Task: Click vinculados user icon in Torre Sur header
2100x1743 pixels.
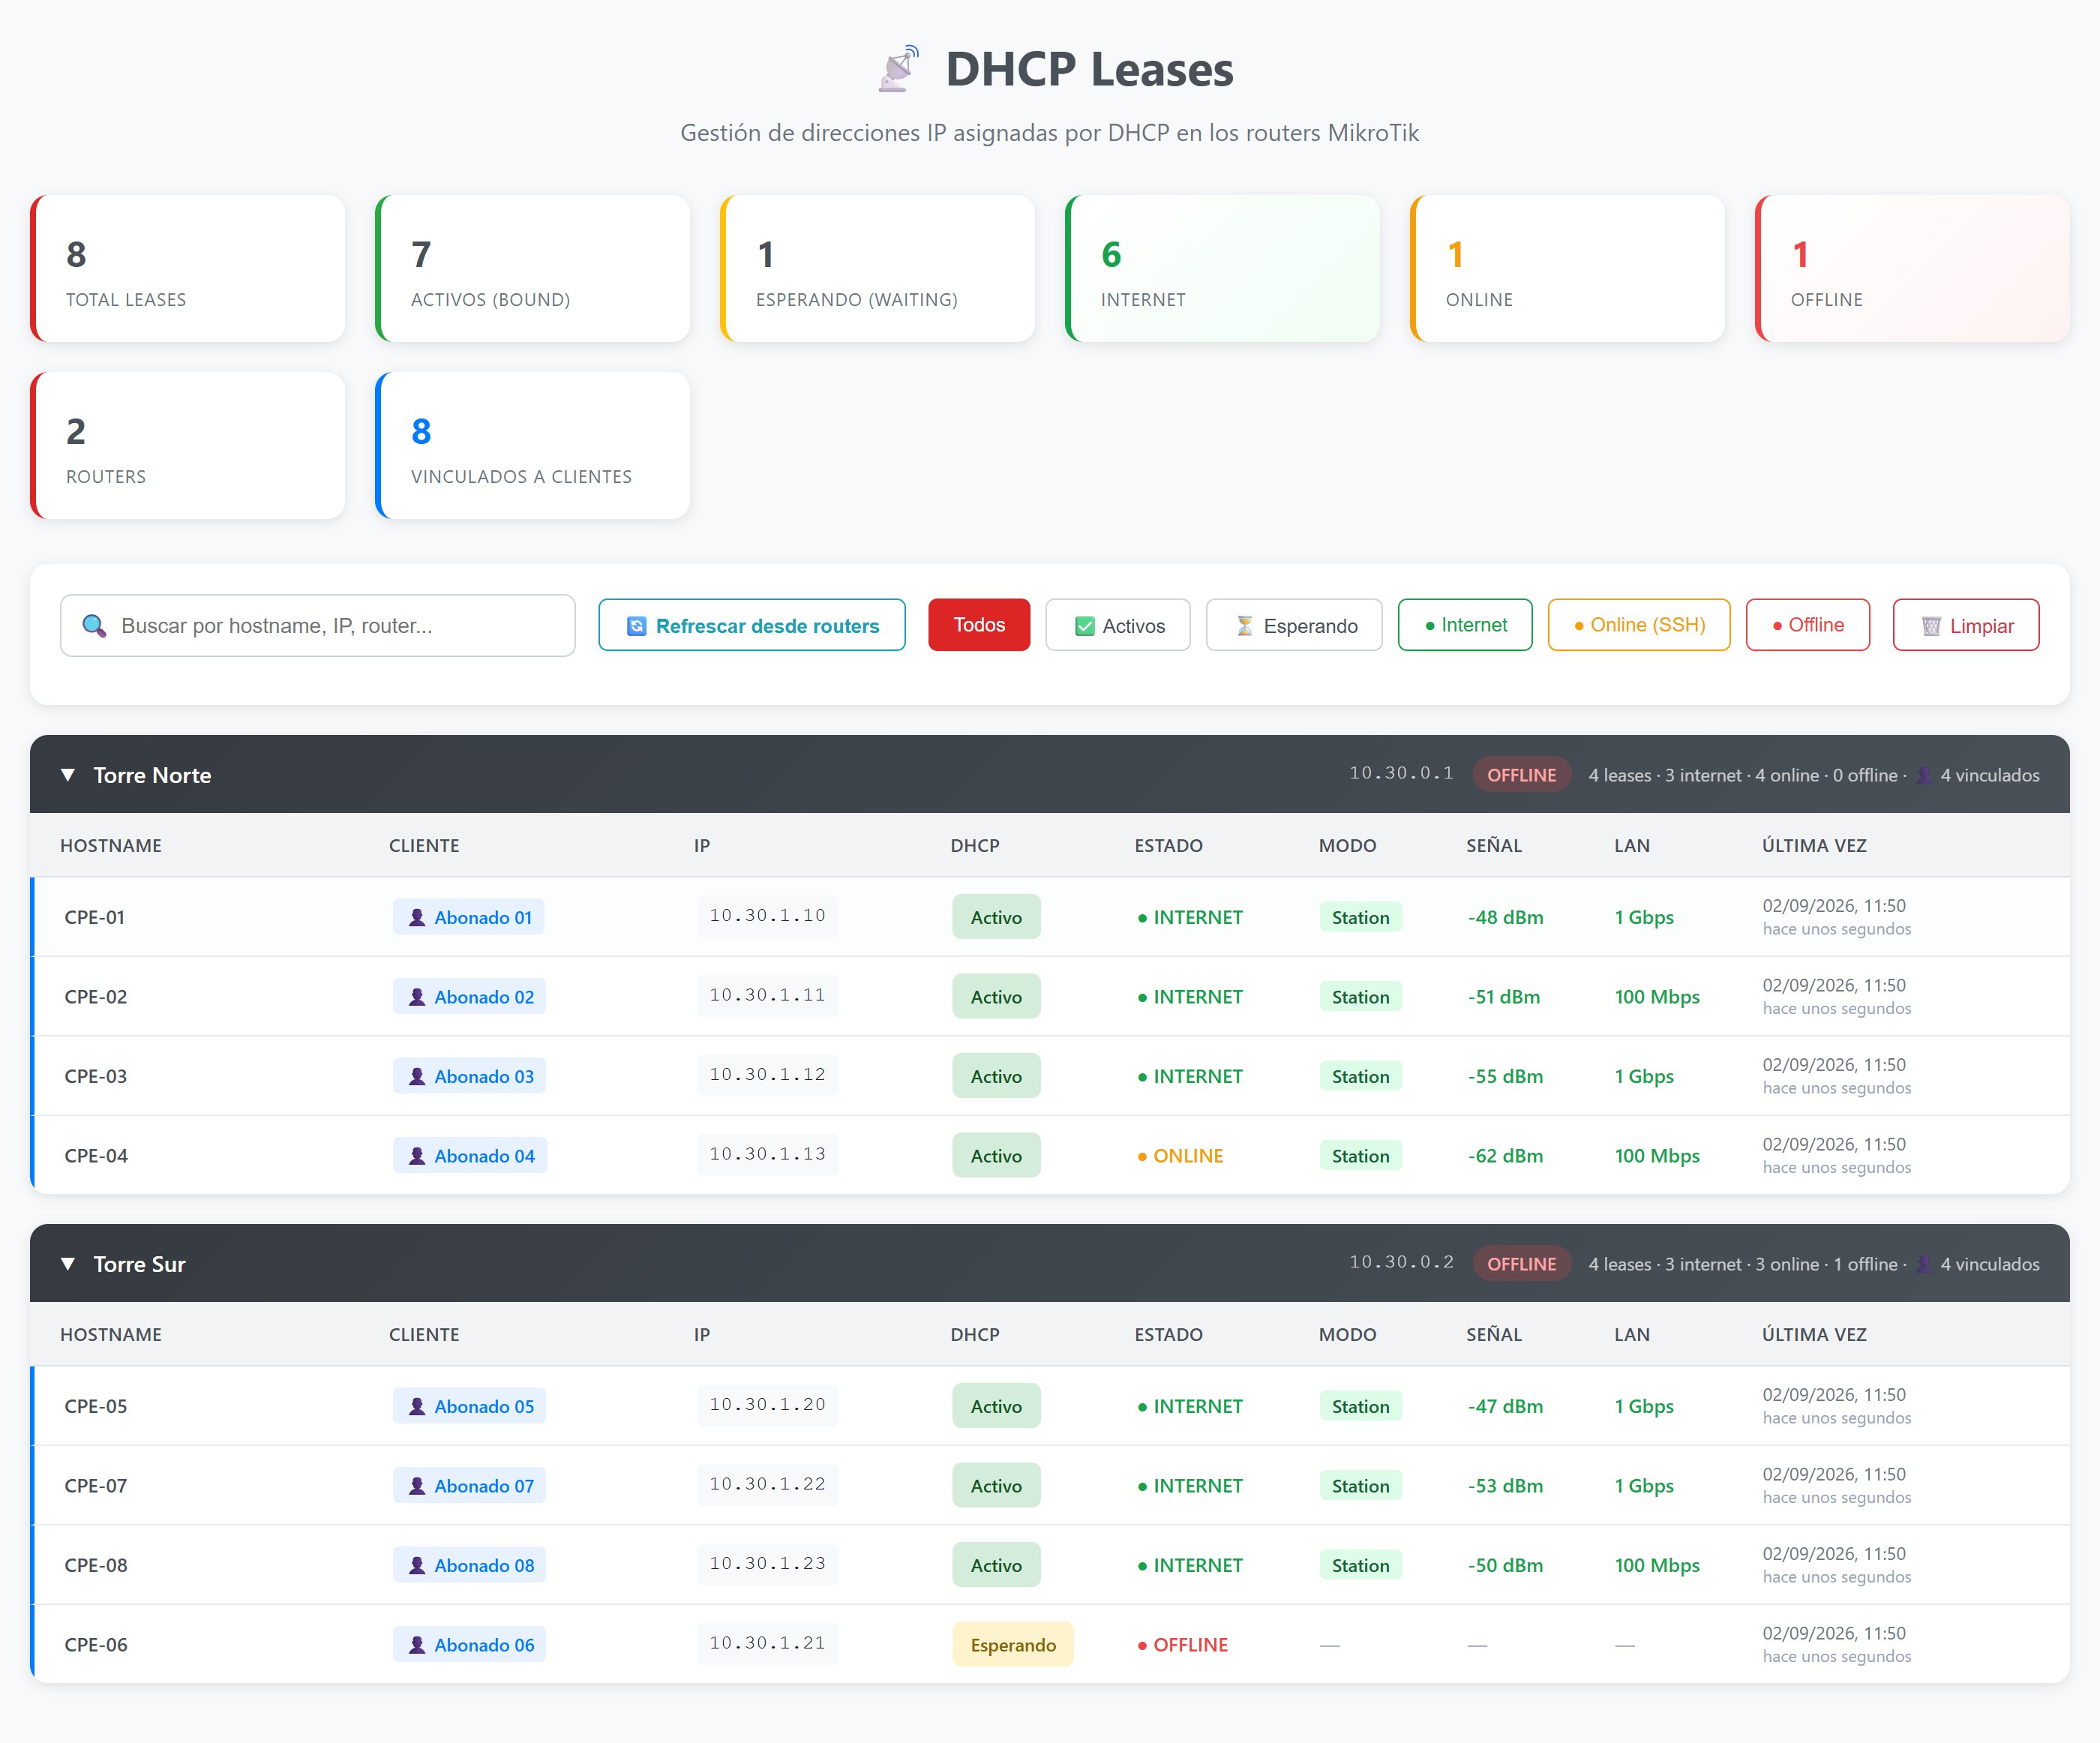Action: pos(1923,1264)
